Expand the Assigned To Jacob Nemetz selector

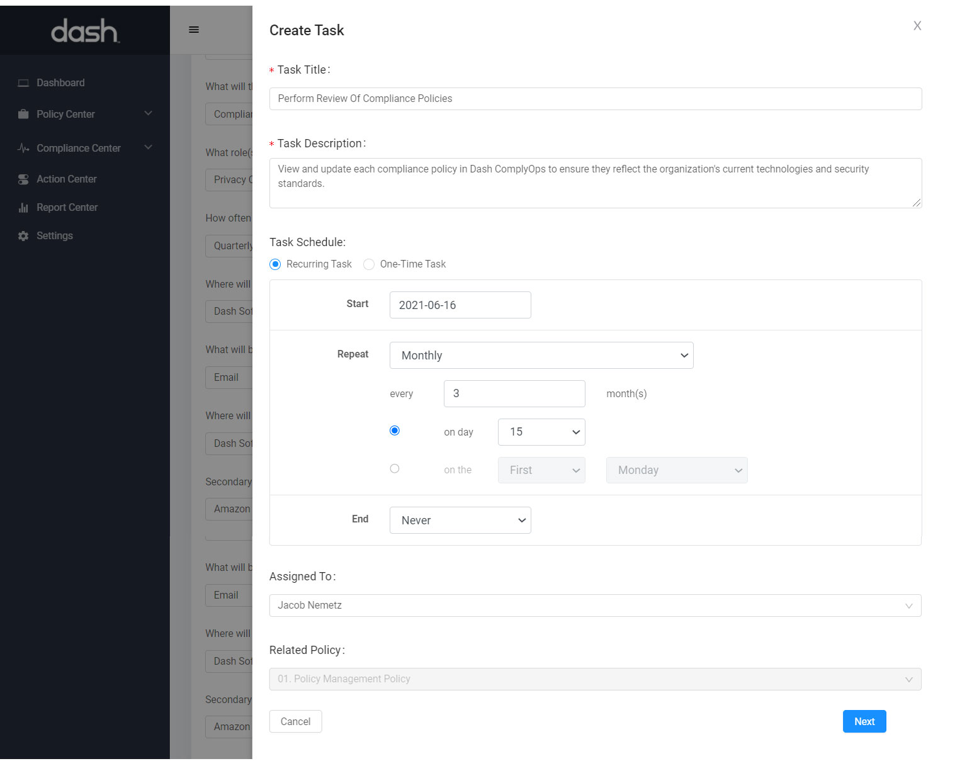pos(595,605)
